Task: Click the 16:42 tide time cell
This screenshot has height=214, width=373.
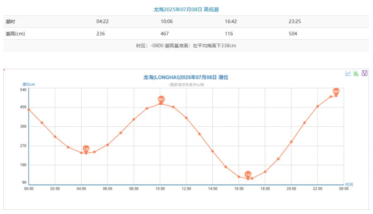Action: tap(231, 22)
